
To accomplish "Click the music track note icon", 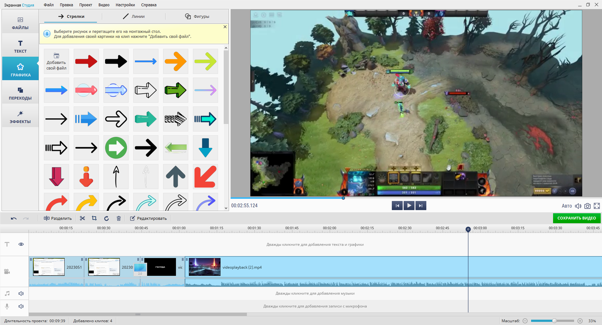I will pyautogui.click(x=7, y=293).
